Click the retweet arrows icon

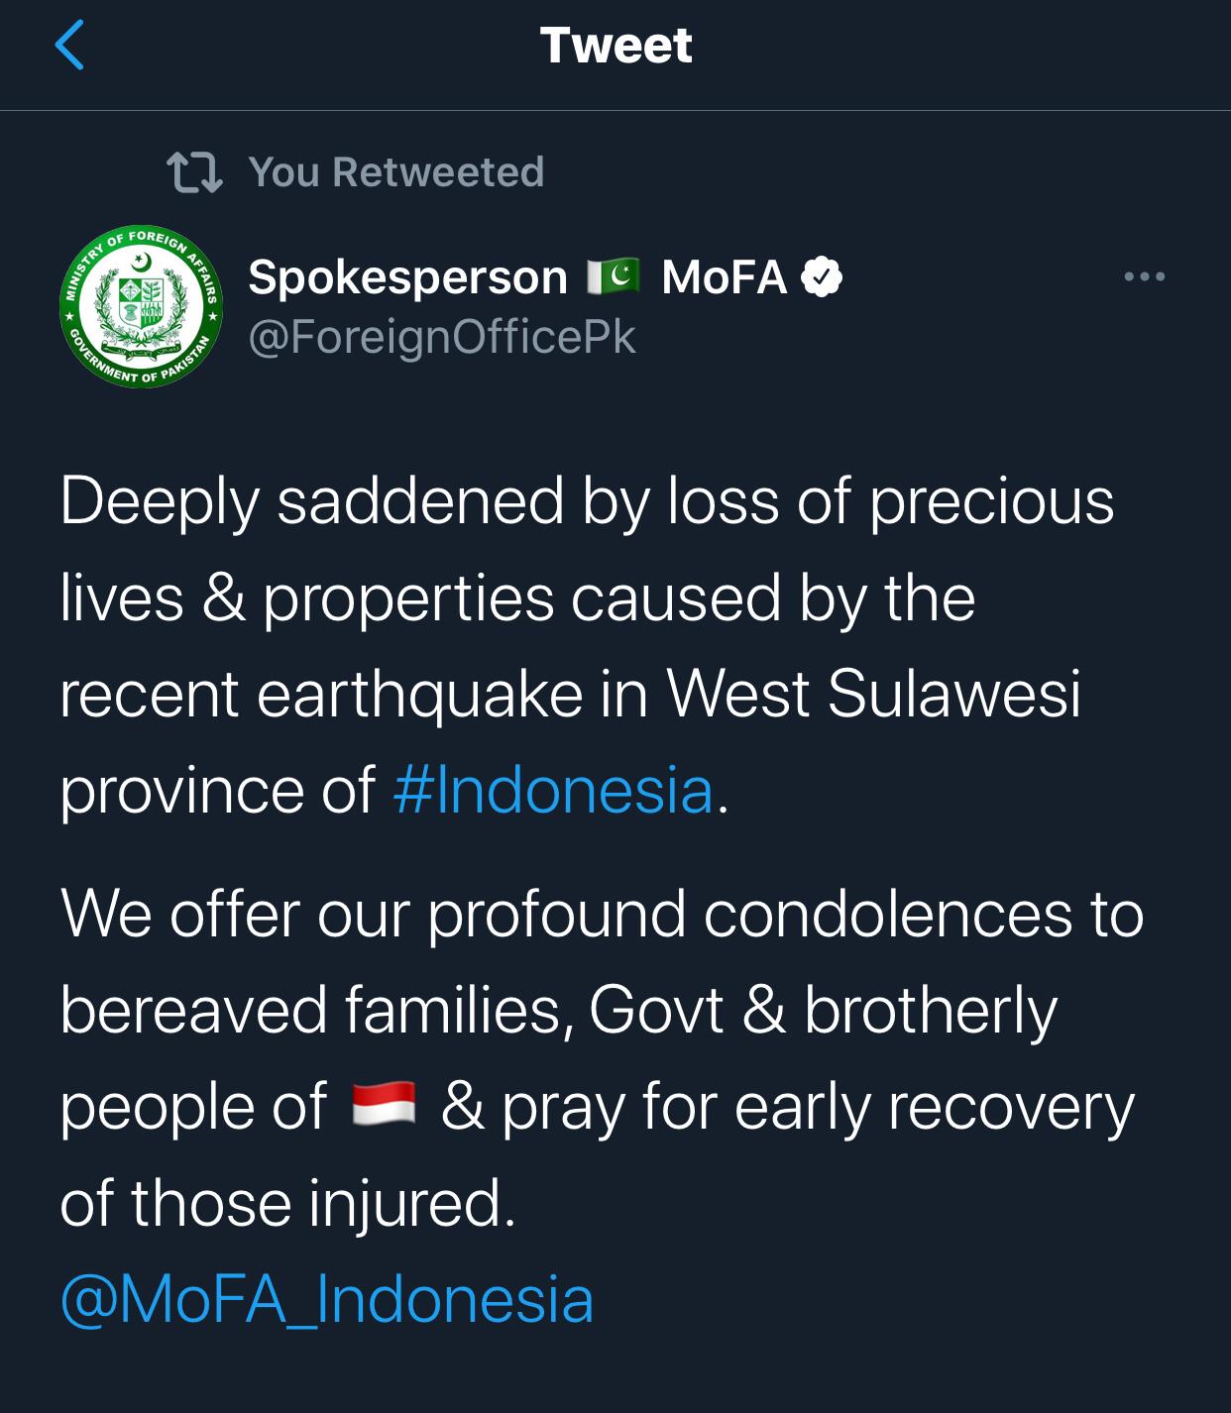pyautogui.click(x=194, y=172)
